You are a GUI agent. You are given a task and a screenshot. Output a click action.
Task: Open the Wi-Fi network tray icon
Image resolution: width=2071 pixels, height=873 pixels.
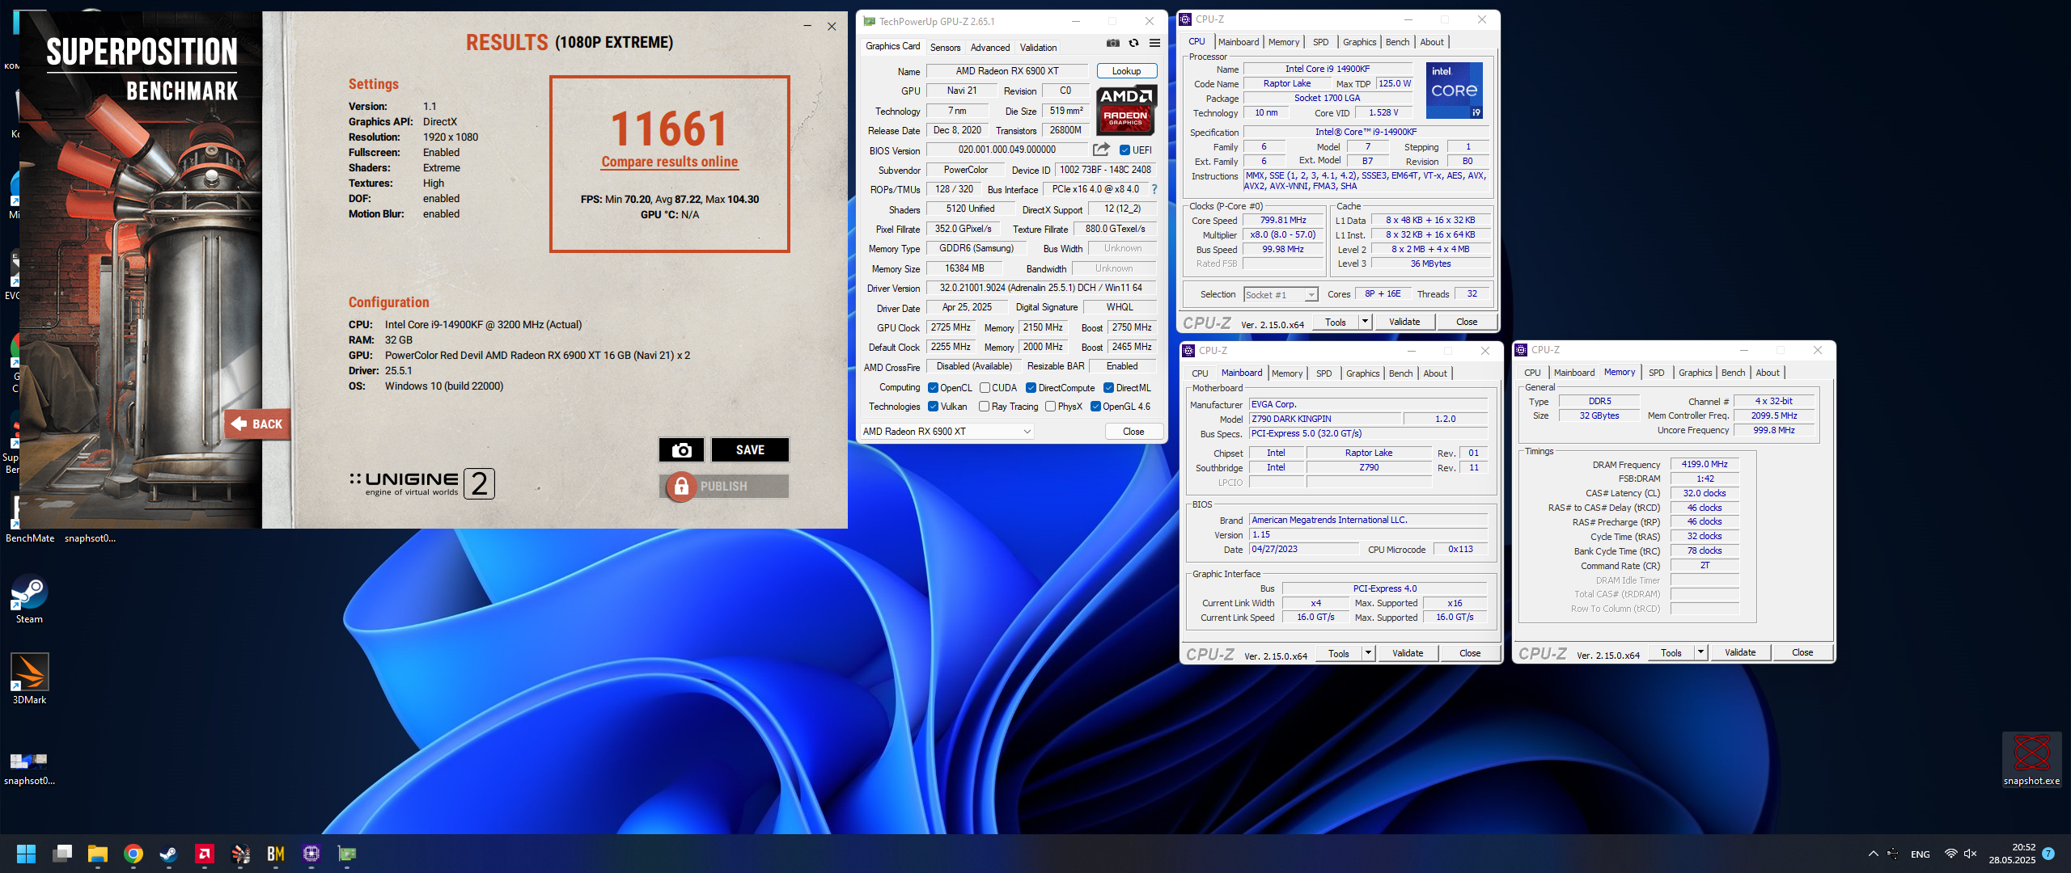pyautogui.click(x=1950, y=854)
